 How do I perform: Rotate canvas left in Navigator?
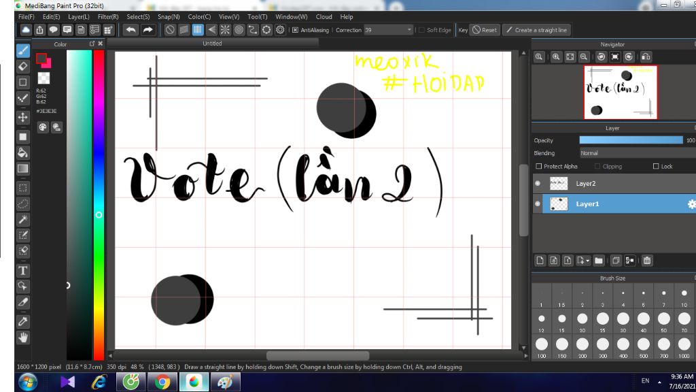coord(601,57)
